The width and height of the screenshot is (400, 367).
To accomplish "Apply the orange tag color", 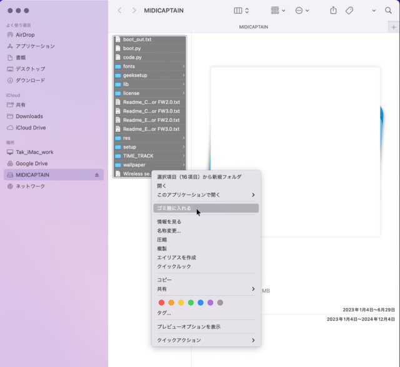I will click(171, 303).
